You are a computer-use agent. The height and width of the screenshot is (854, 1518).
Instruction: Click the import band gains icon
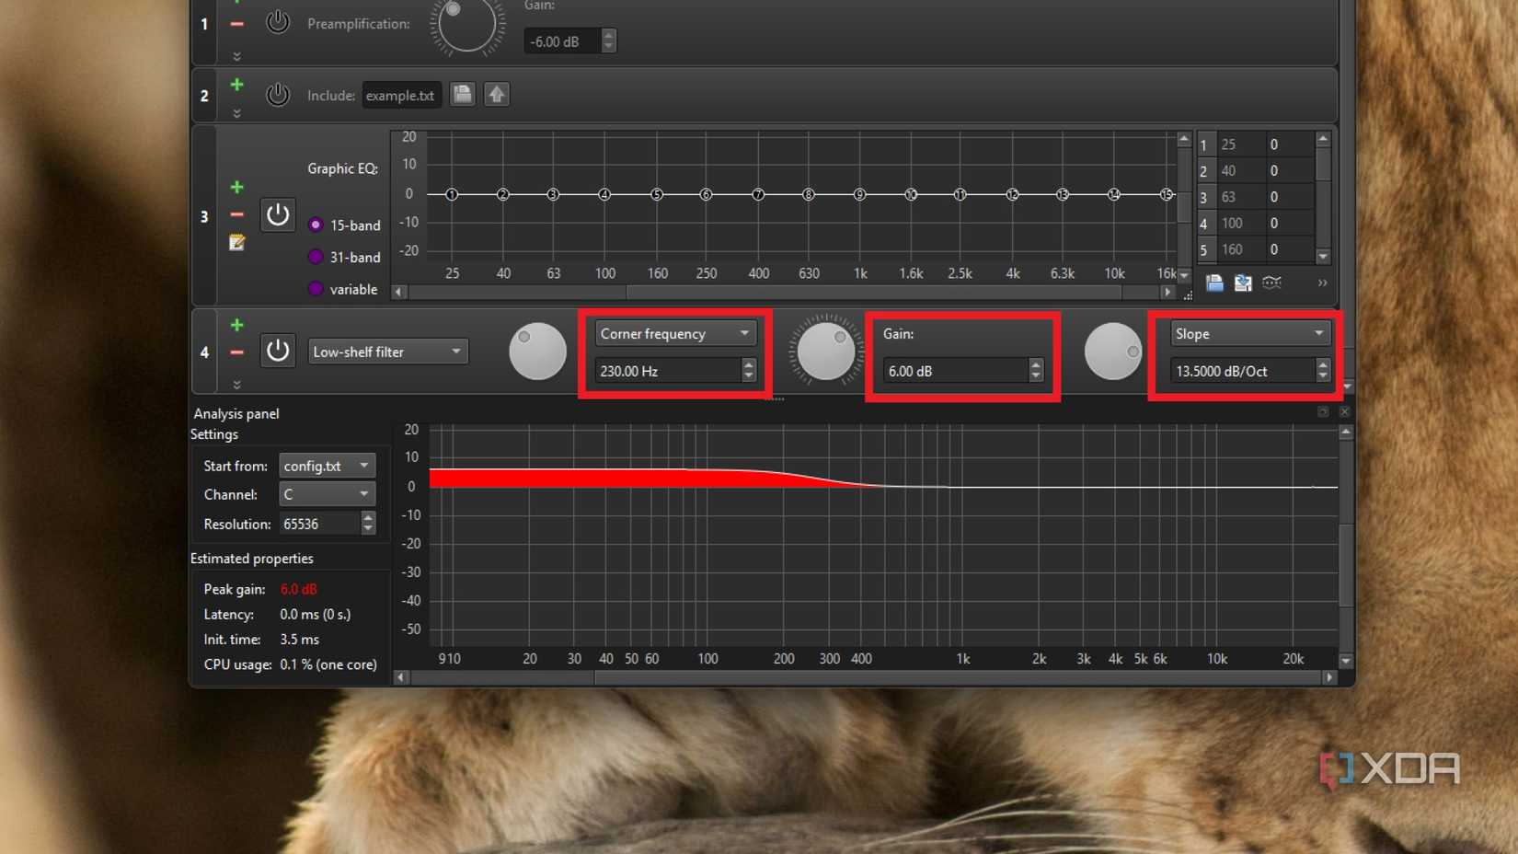(1243, 283)
